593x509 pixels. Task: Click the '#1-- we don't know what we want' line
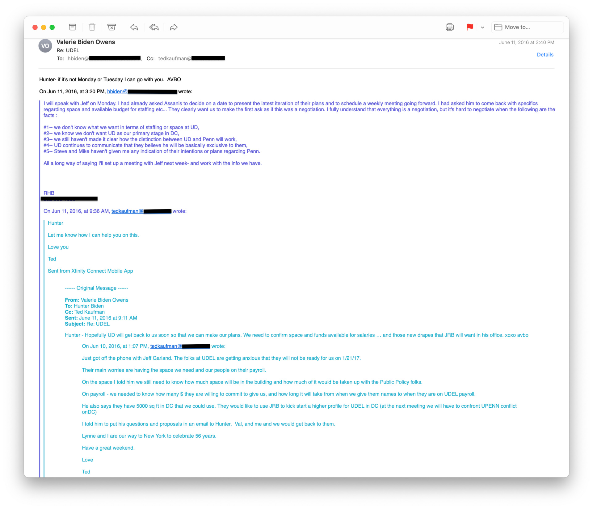point(121,127)
